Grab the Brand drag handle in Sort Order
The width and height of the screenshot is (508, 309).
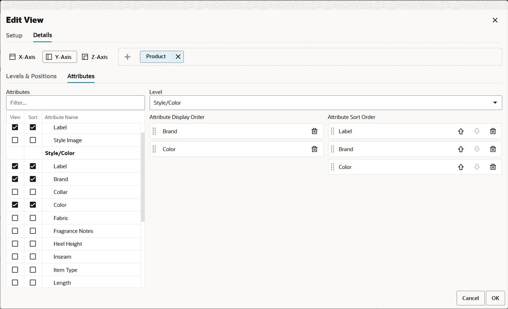[332, 149]
